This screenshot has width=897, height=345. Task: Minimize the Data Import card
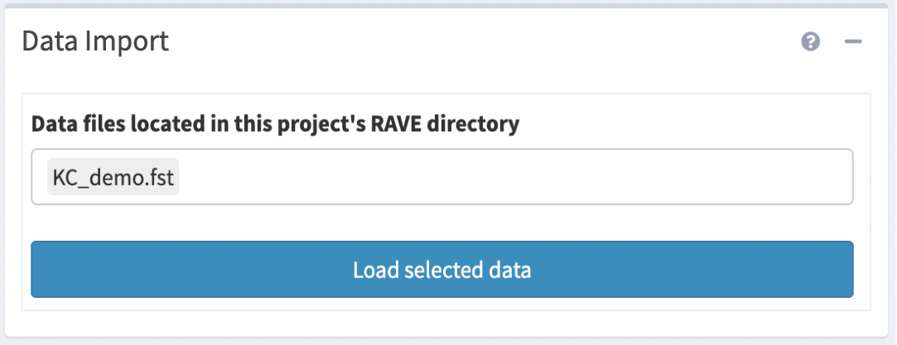click(853, 41)
